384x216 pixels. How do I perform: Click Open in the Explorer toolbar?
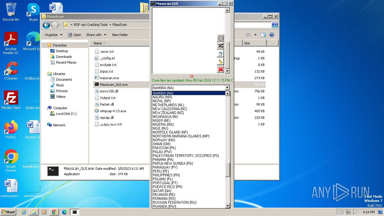(x=74, y=35)
